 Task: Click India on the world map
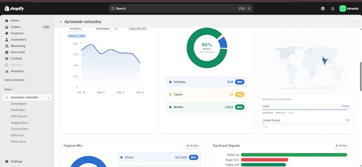tap(325, 60)
